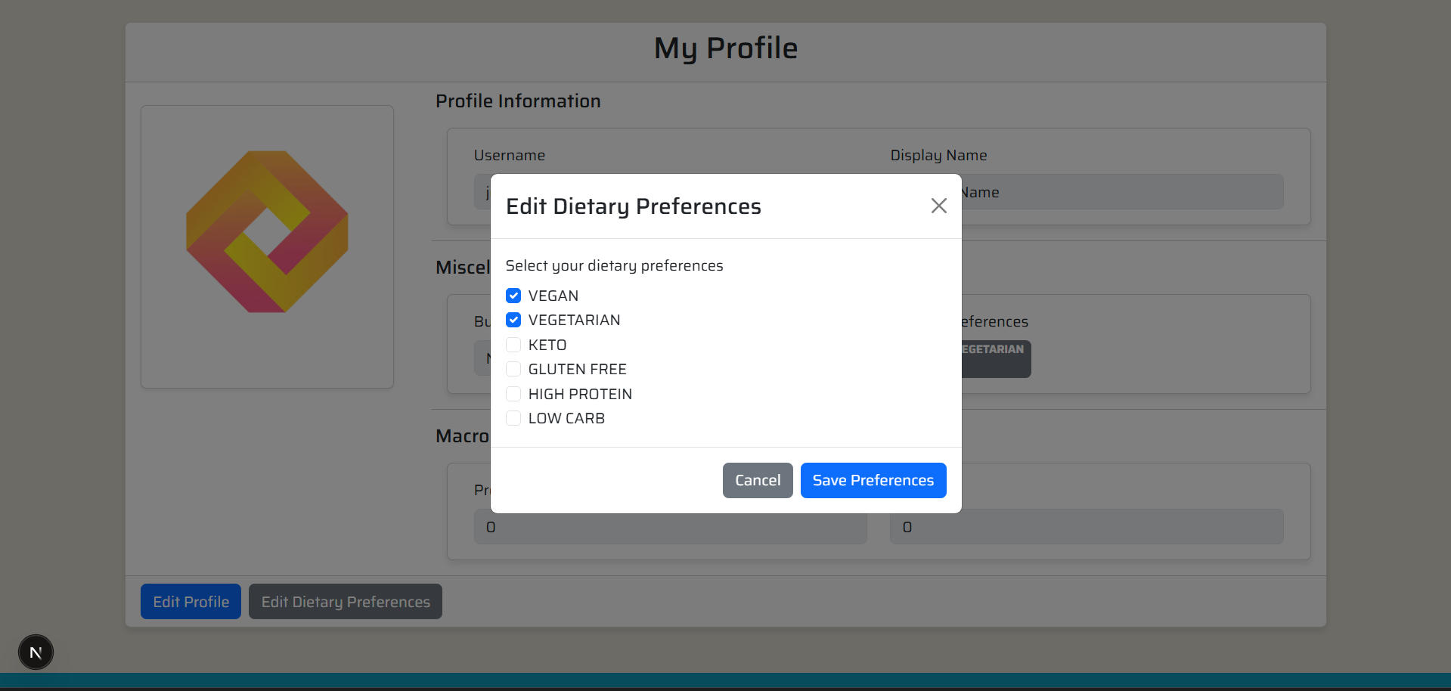Viewport: 1451px width, 691px height.
Task: Cancel the Edit Dietary Preferences dialog
Action: pyautogui.click(x=757, y=480)
